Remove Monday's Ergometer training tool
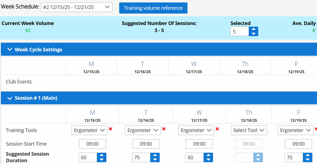The image size is (317, 166). [110, 129]
